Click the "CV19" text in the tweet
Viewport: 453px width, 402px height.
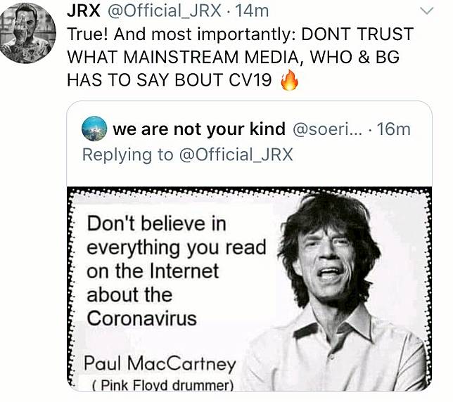[x=249, y=80]
